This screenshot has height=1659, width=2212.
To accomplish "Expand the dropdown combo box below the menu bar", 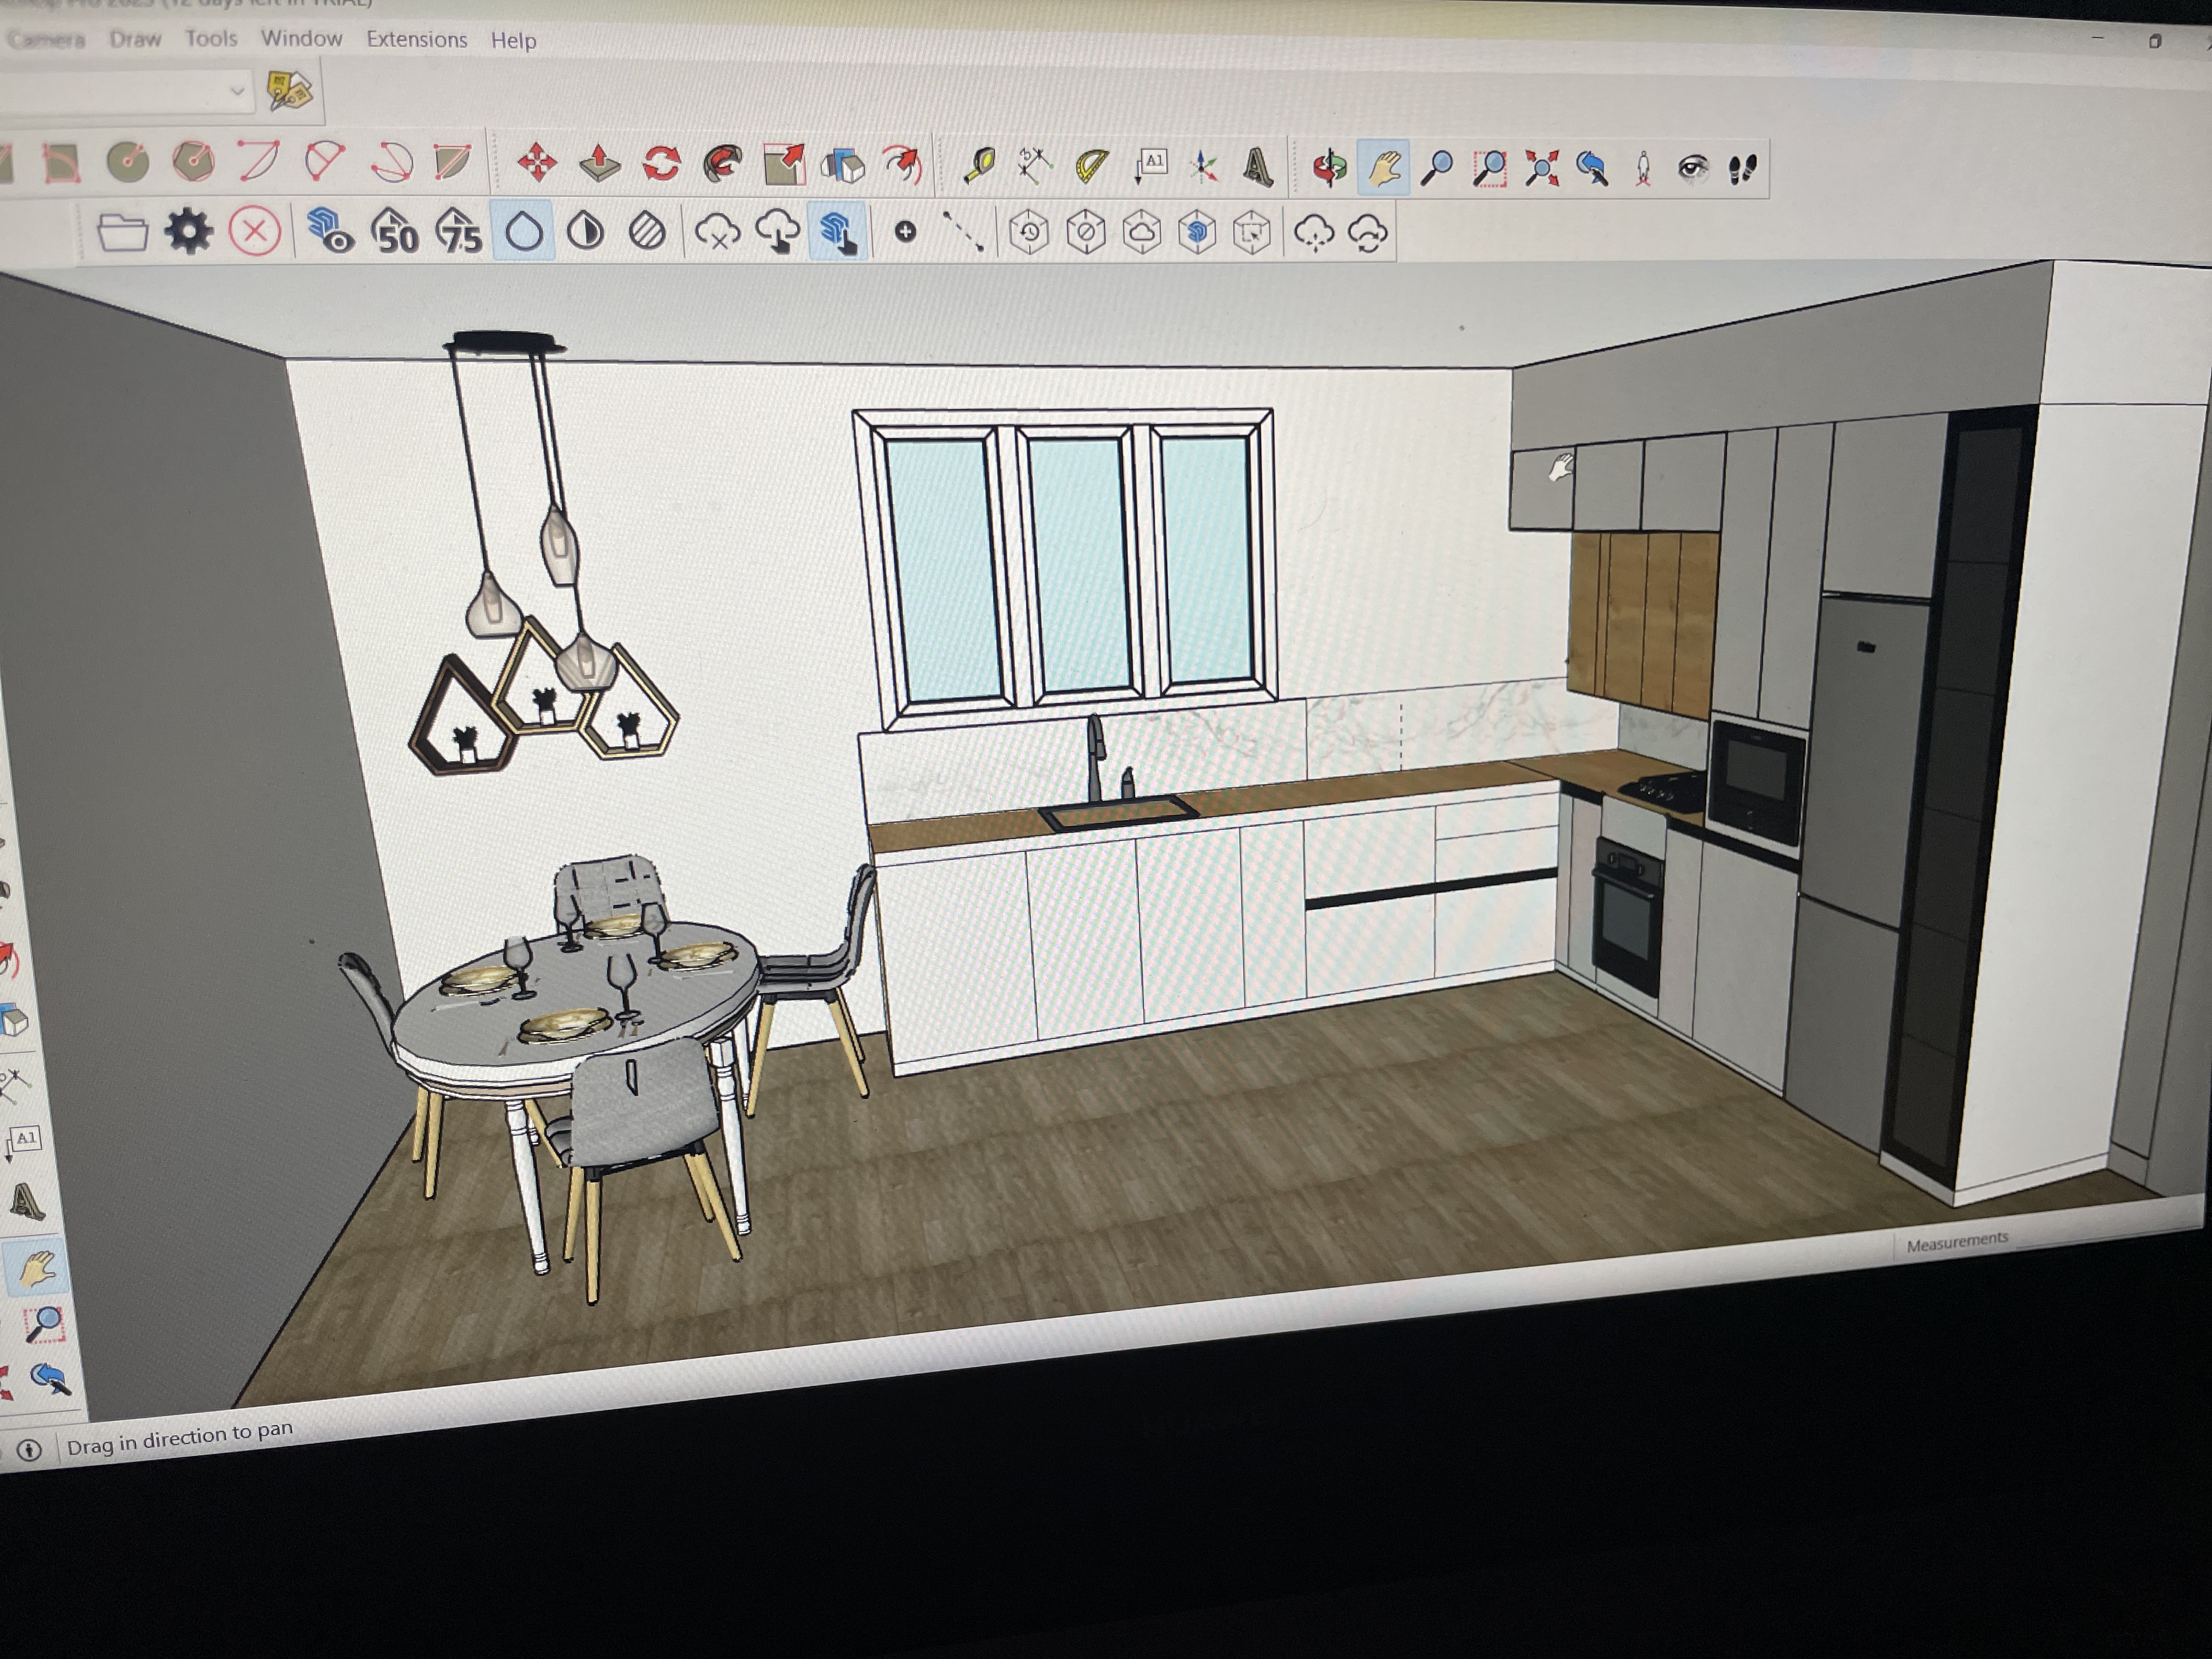I will (x=237, y=91).
